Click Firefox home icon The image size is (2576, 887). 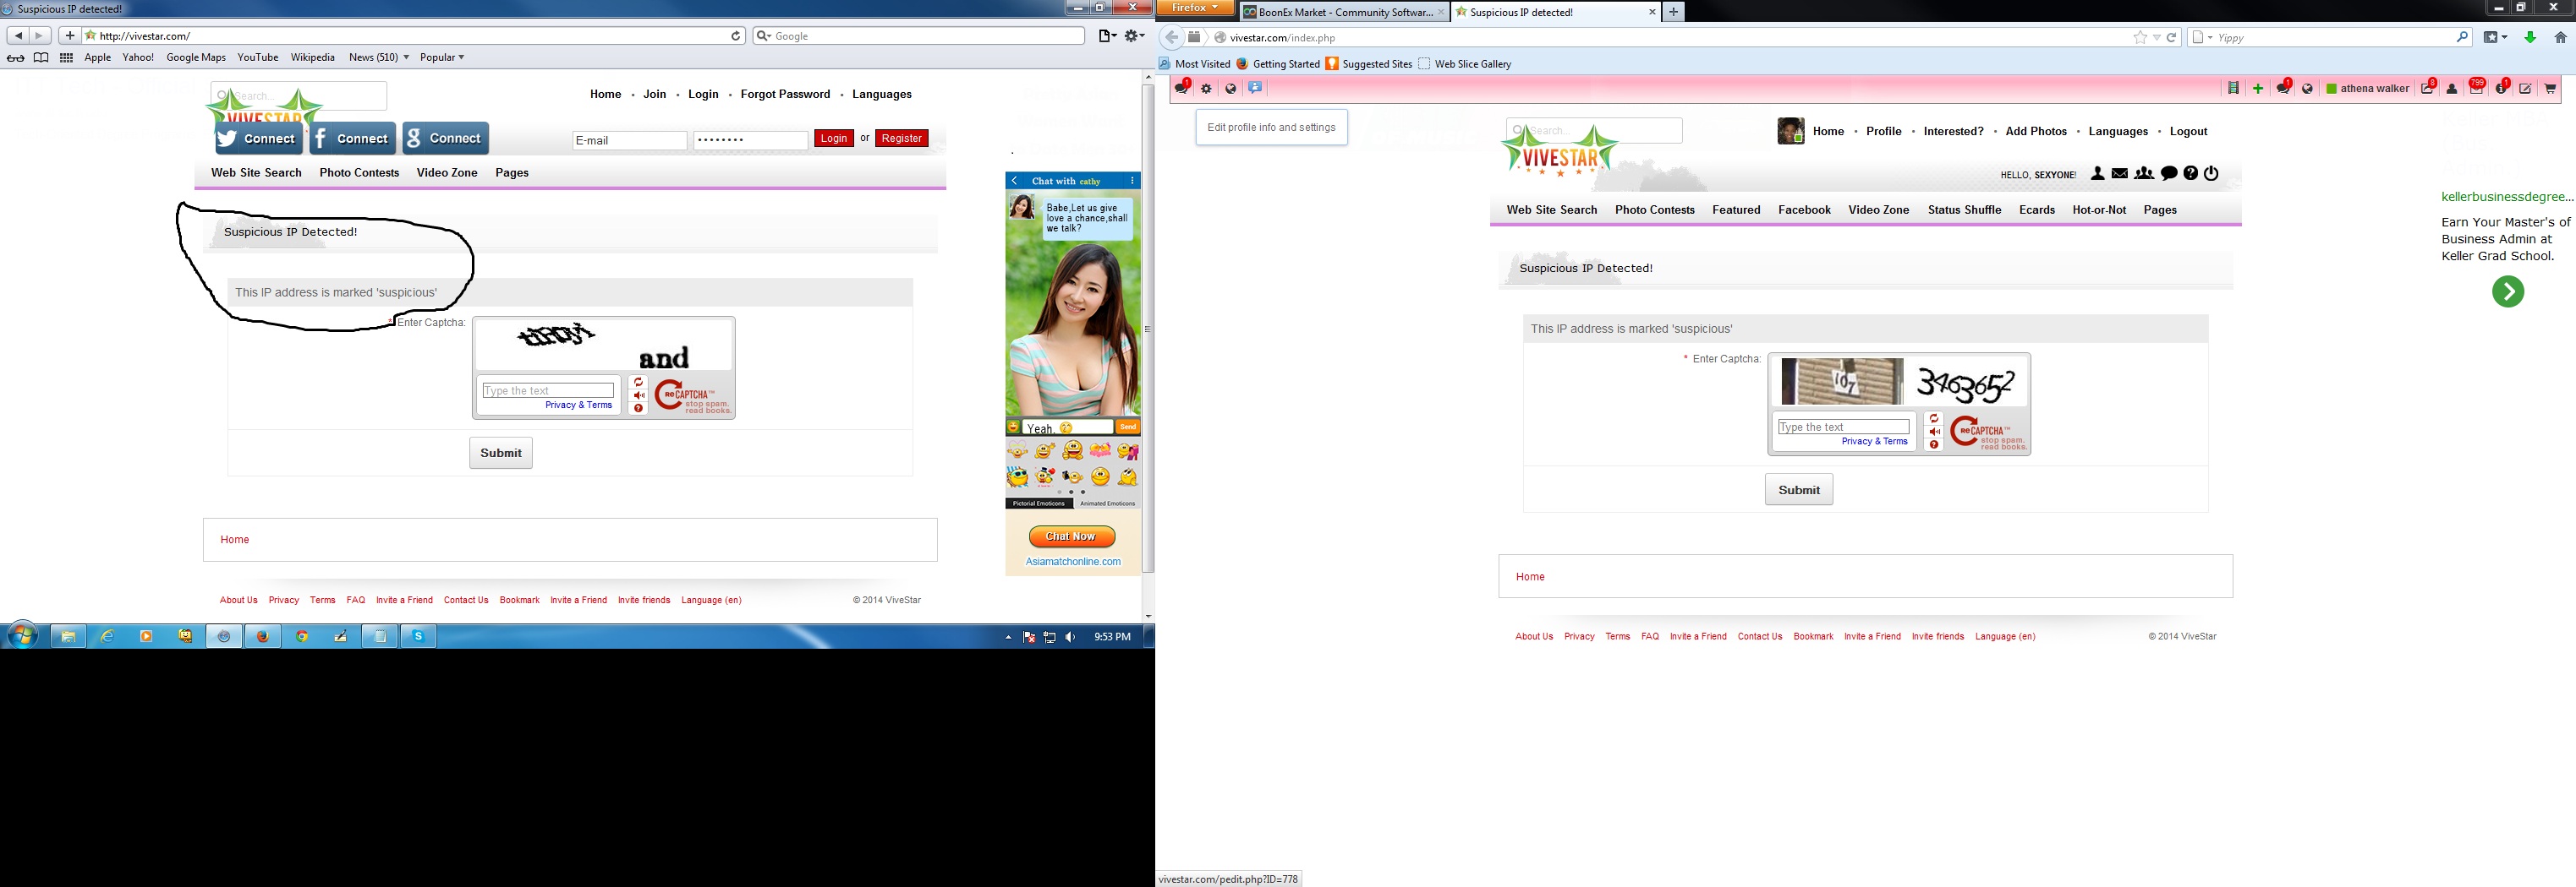coord(2560,38)
